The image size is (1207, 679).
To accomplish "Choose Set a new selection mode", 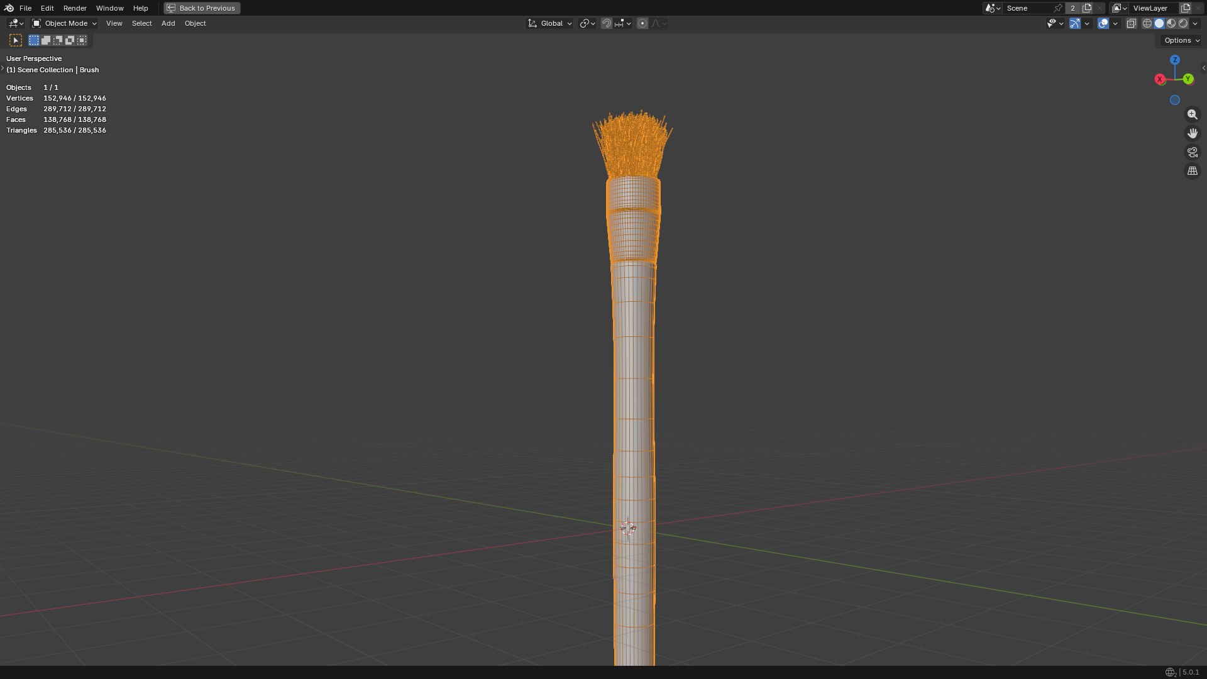I will tap(34, 40).
